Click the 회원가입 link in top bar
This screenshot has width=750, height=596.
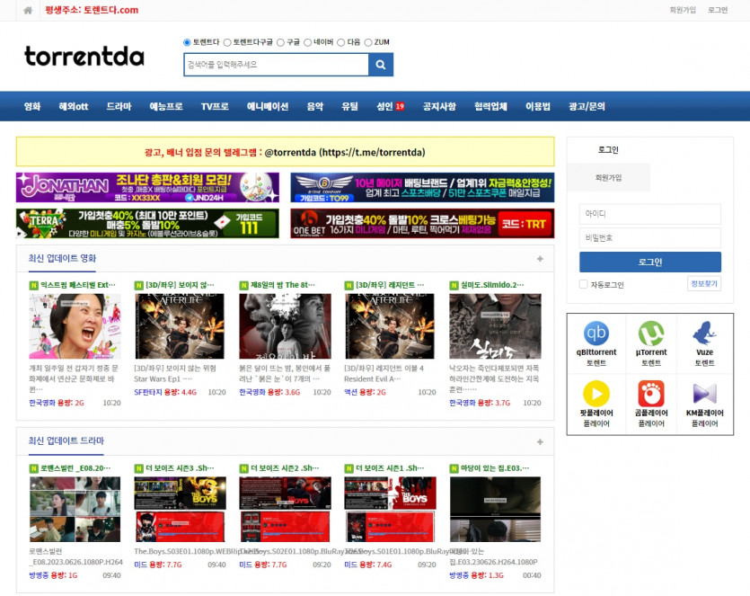click(x=683, y=10)
